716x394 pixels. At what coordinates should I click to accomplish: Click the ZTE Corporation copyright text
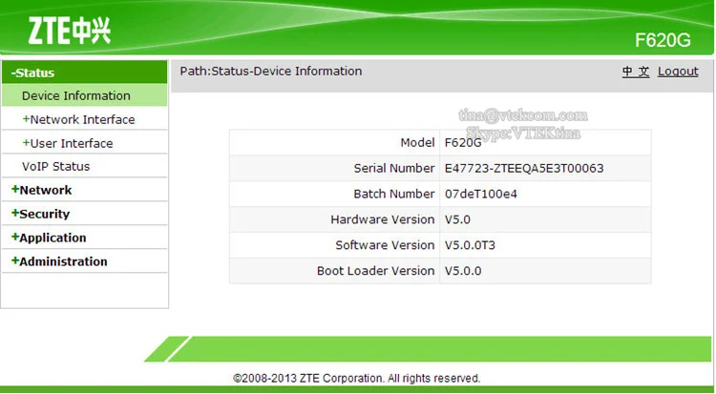tap(357, 378)
